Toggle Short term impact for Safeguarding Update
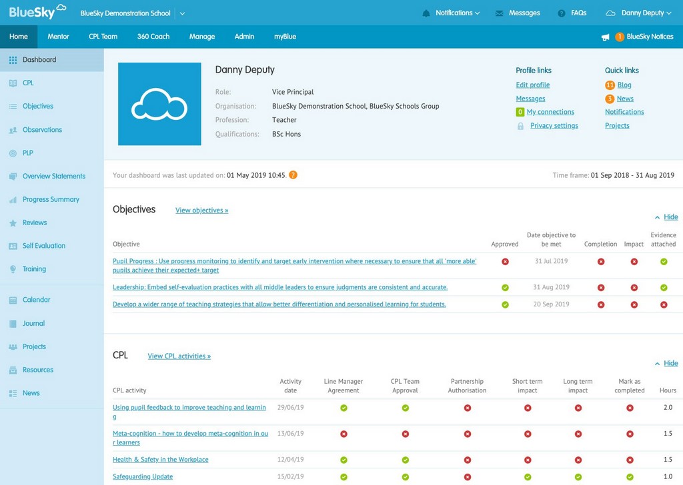 [x=528, y=477]
